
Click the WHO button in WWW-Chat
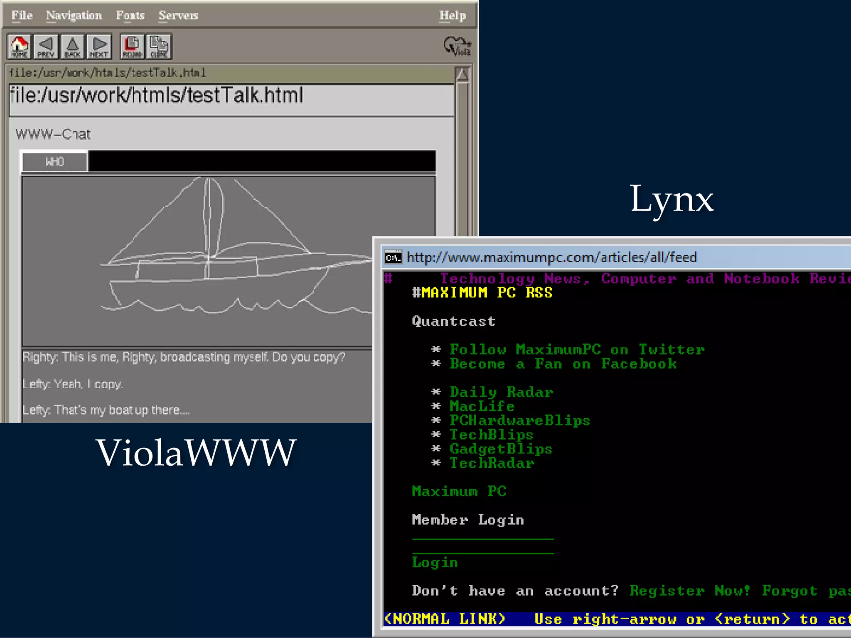pos(54,162)
